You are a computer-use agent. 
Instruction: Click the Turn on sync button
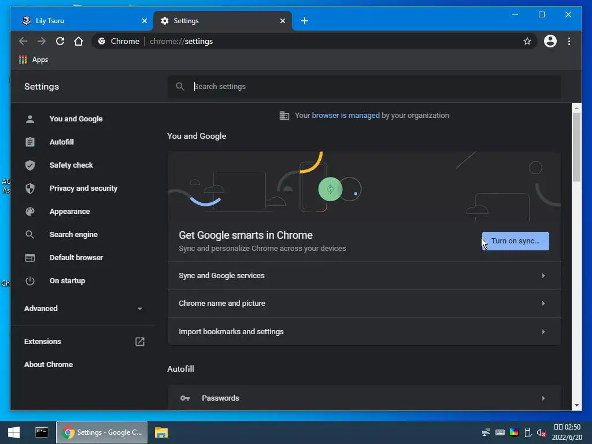click(515, 241)
